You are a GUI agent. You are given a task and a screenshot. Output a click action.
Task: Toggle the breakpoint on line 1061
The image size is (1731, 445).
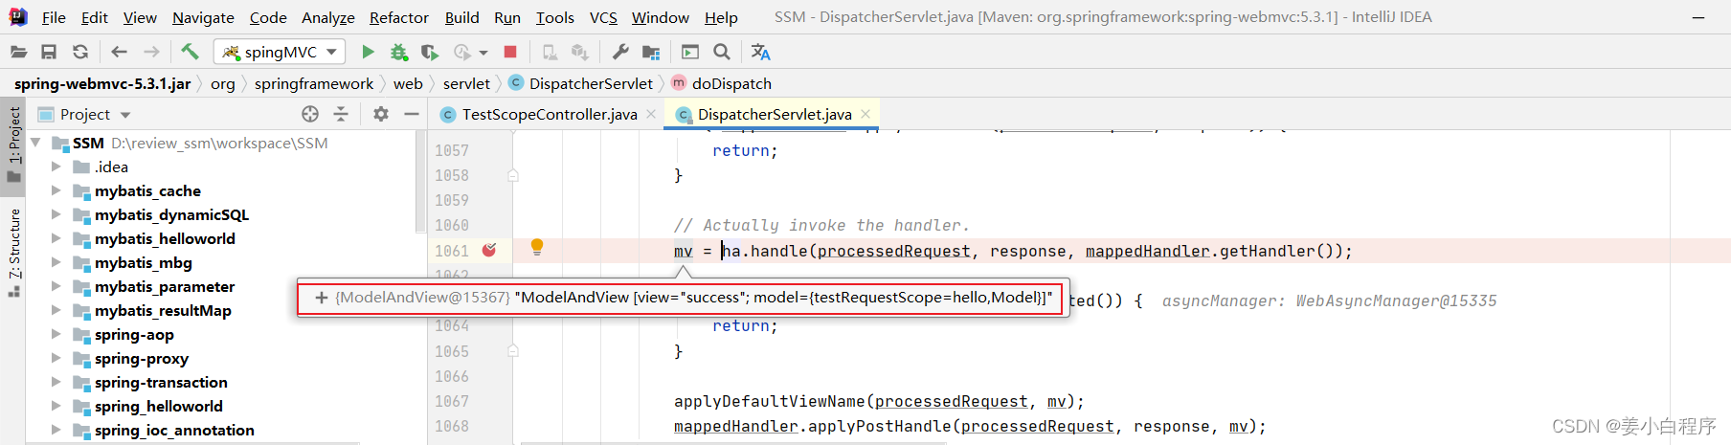[x=489, y=250]
